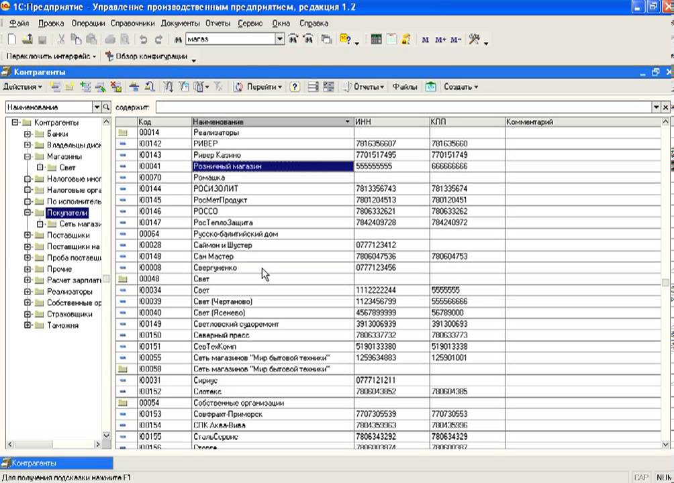Select the Таможня folder in tree
Image resolution: width=674 pixels, height=483 pixels.
pyautogui.click(x=62, y=325)
